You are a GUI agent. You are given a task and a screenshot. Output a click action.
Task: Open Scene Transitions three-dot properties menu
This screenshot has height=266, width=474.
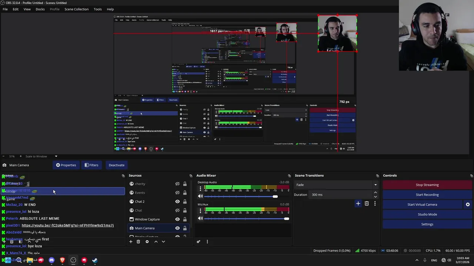point(375,204)
